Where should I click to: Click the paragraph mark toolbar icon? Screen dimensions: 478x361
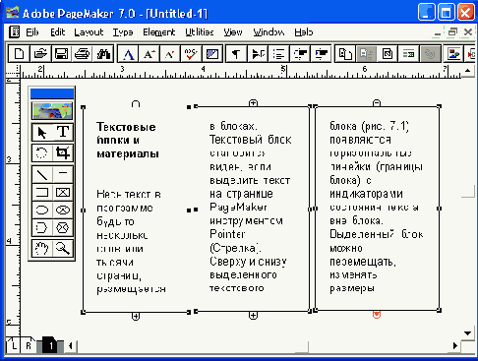[236, 54]
